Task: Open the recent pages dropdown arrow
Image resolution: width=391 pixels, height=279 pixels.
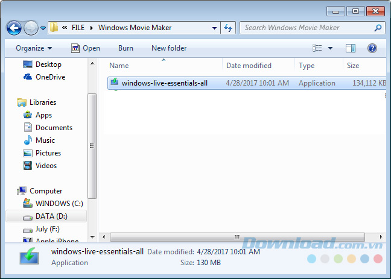Action: [x=43, y=28]
